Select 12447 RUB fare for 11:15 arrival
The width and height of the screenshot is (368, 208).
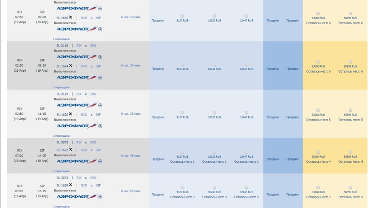(246, 113)
